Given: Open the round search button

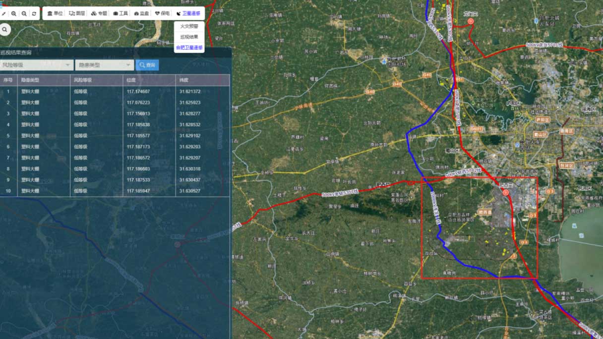Looking at the screenshot, I should click(5, 30).
